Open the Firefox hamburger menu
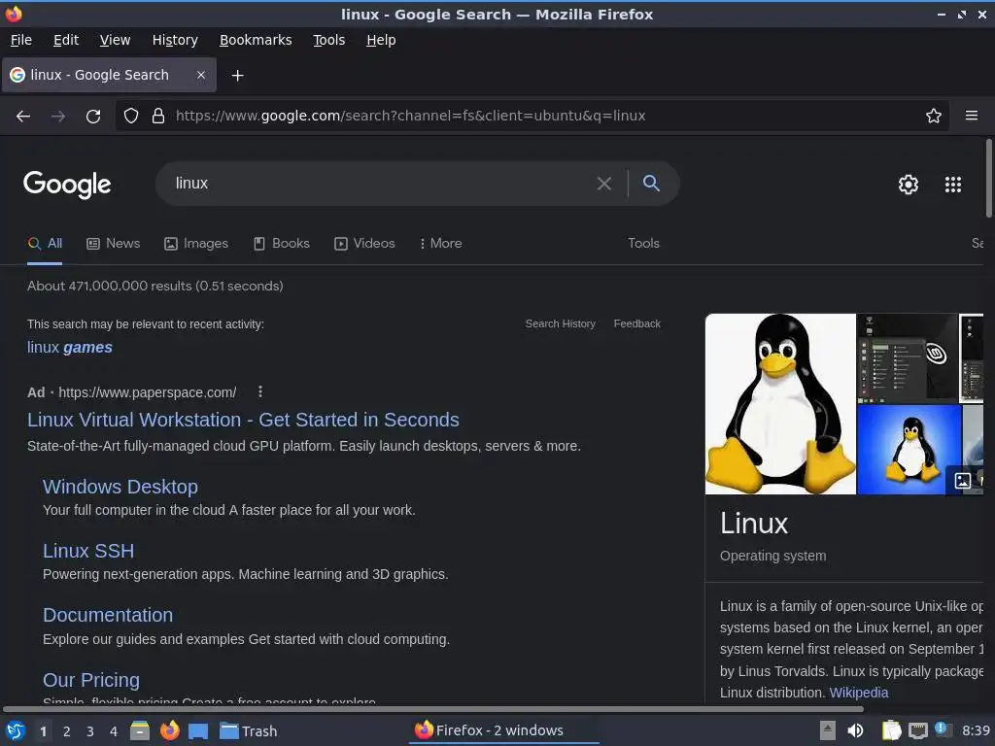This screenshot has width=995, height=746. (971, 116)
